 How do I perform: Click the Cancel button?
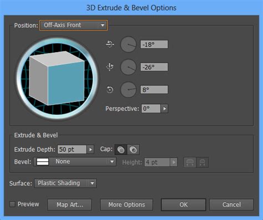pos(231,204)
